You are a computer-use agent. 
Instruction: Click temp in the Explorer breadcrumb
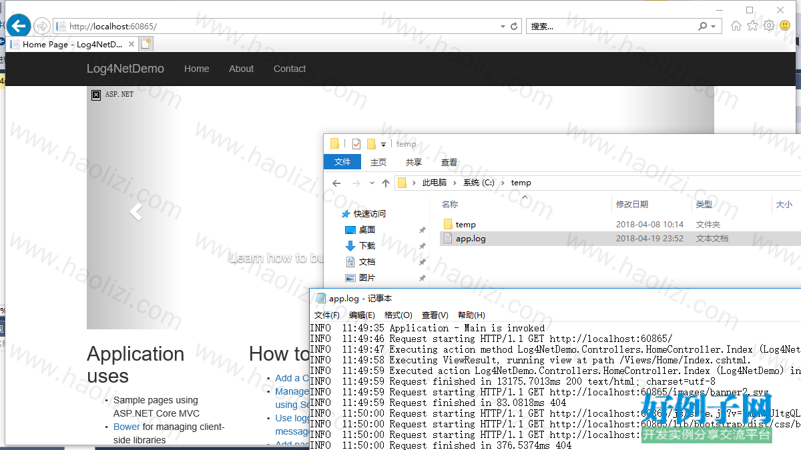click(521, 183)
